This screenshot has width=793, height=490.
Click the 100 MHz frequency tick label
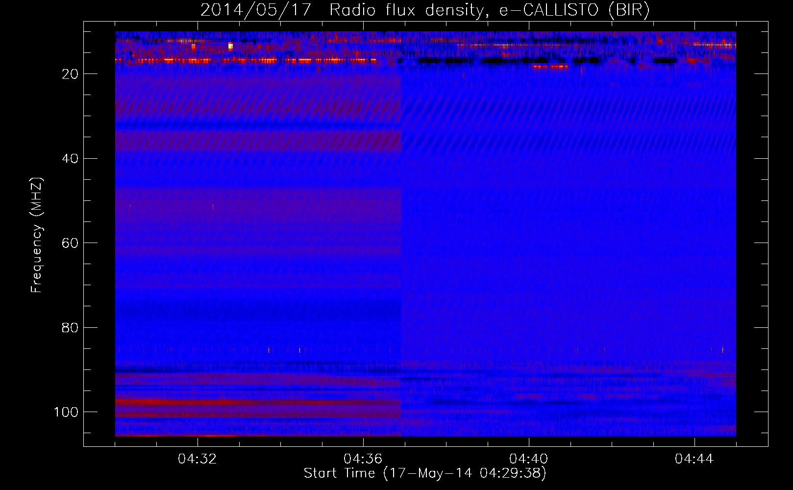point(66,412)
